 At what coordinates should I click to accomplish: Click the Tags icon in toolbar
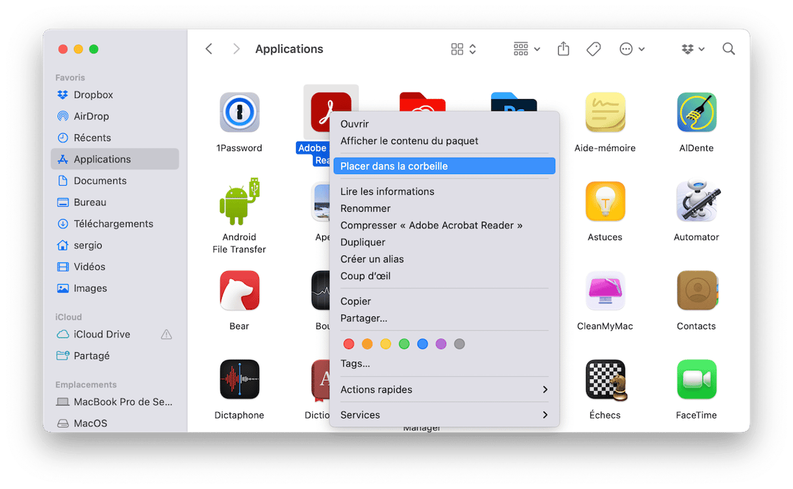pos(593,49)
